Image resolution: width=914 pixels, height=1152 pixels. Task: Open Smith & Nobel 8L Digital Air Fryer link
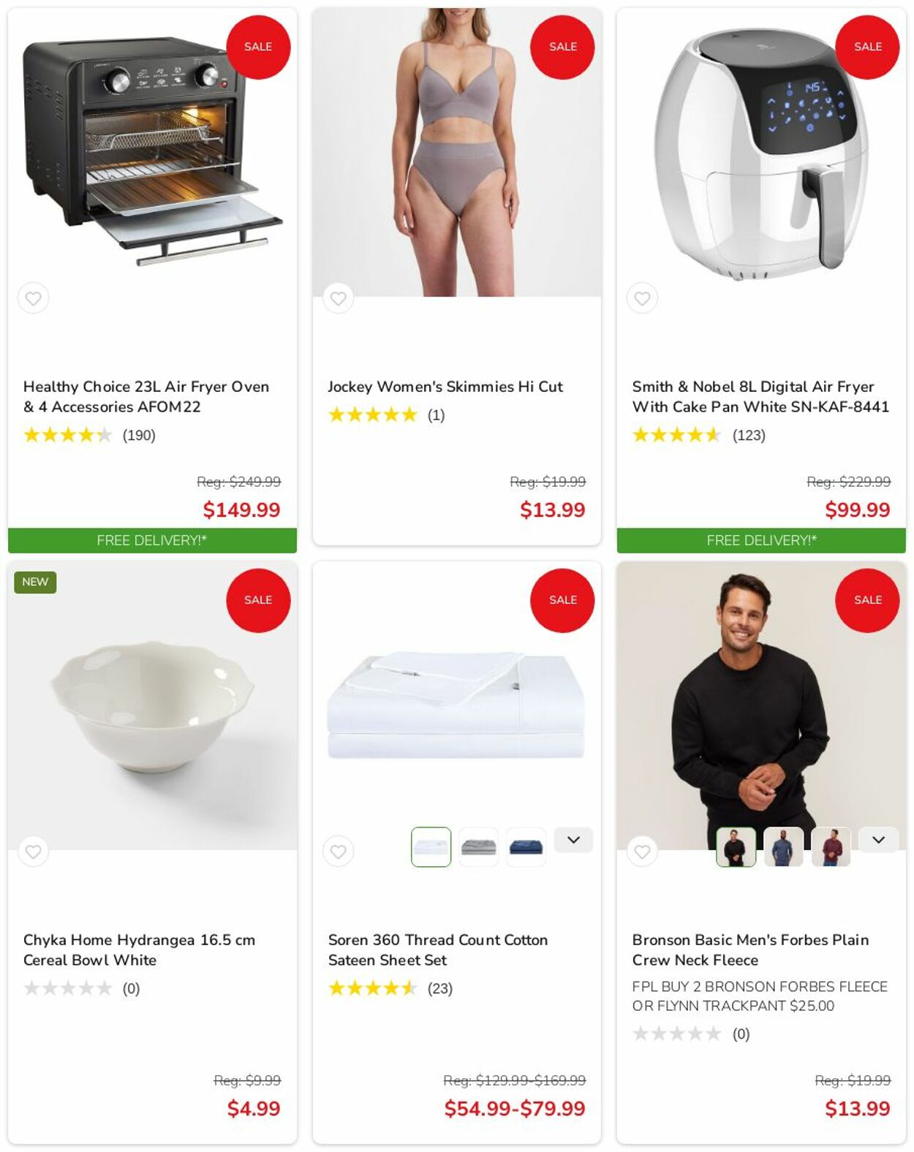pyautogui.click(x=760, y=396)
